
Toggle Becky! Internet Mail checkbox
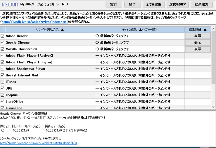tap(2, 75)
